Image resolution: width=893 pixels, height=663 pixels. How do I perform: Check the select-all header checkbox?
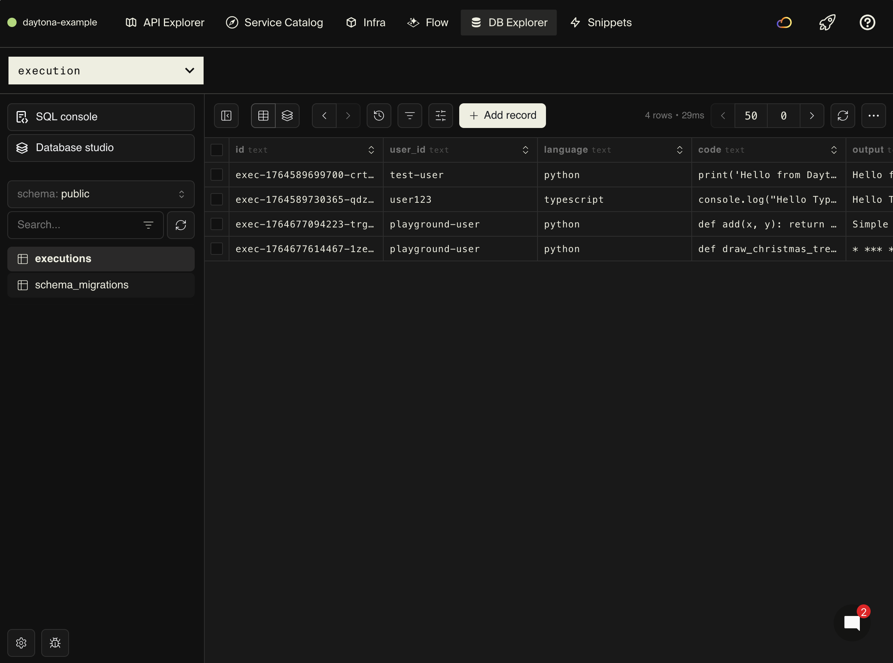pos(217,150)
